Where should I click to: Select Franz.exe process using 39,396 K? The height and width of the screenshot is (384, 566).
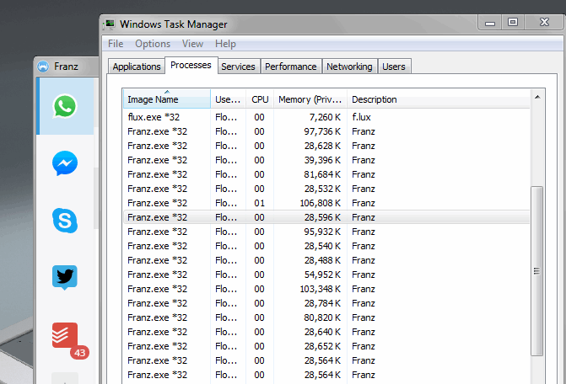[x=326, y=160]
